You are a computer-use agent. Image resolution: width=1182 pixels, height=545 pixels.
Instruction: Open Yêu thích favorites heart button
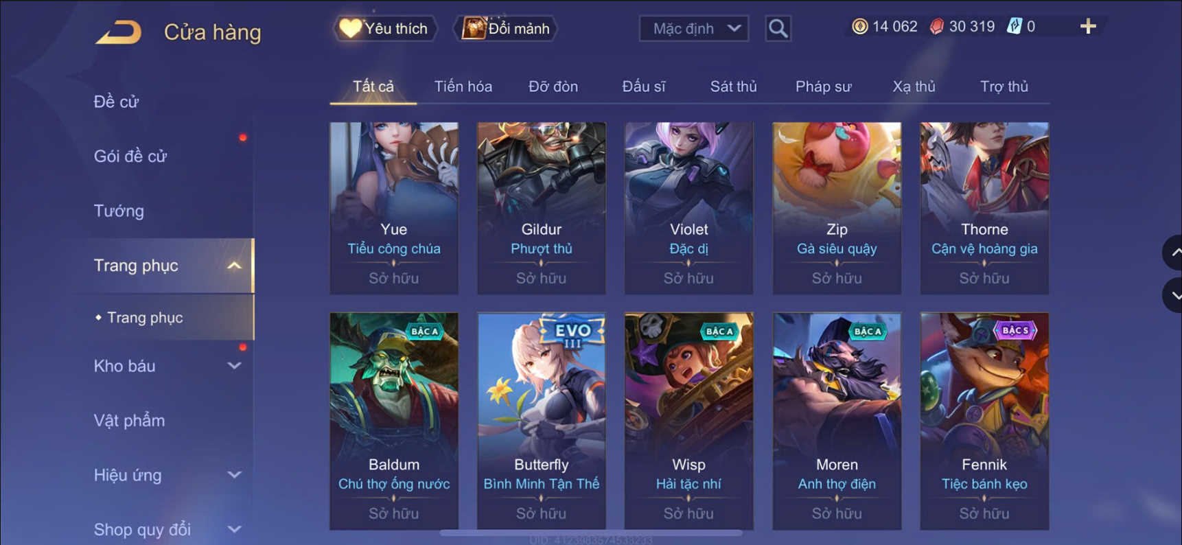[x=385, y=28]
